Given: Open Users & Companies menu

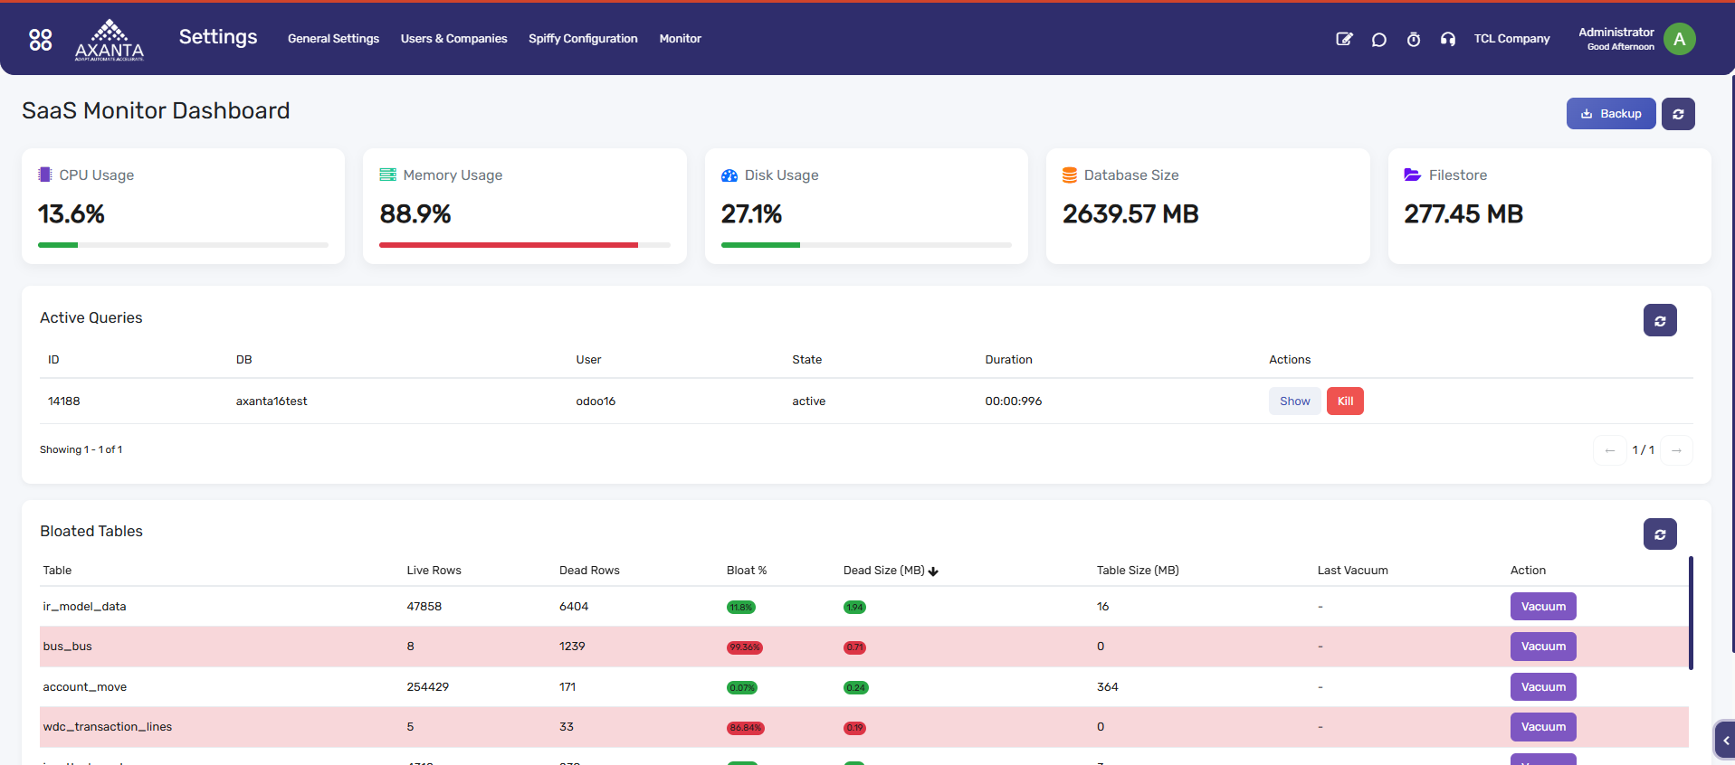Looking at the screenshot, I should tap(453, 39).
